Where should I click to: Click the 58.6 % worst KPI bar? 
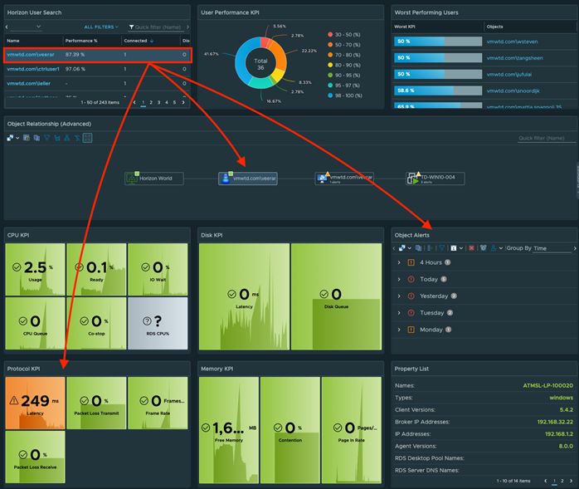tap(438, 90)
